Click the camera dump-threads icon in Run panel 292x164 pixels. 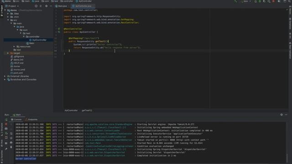point(6,128)
